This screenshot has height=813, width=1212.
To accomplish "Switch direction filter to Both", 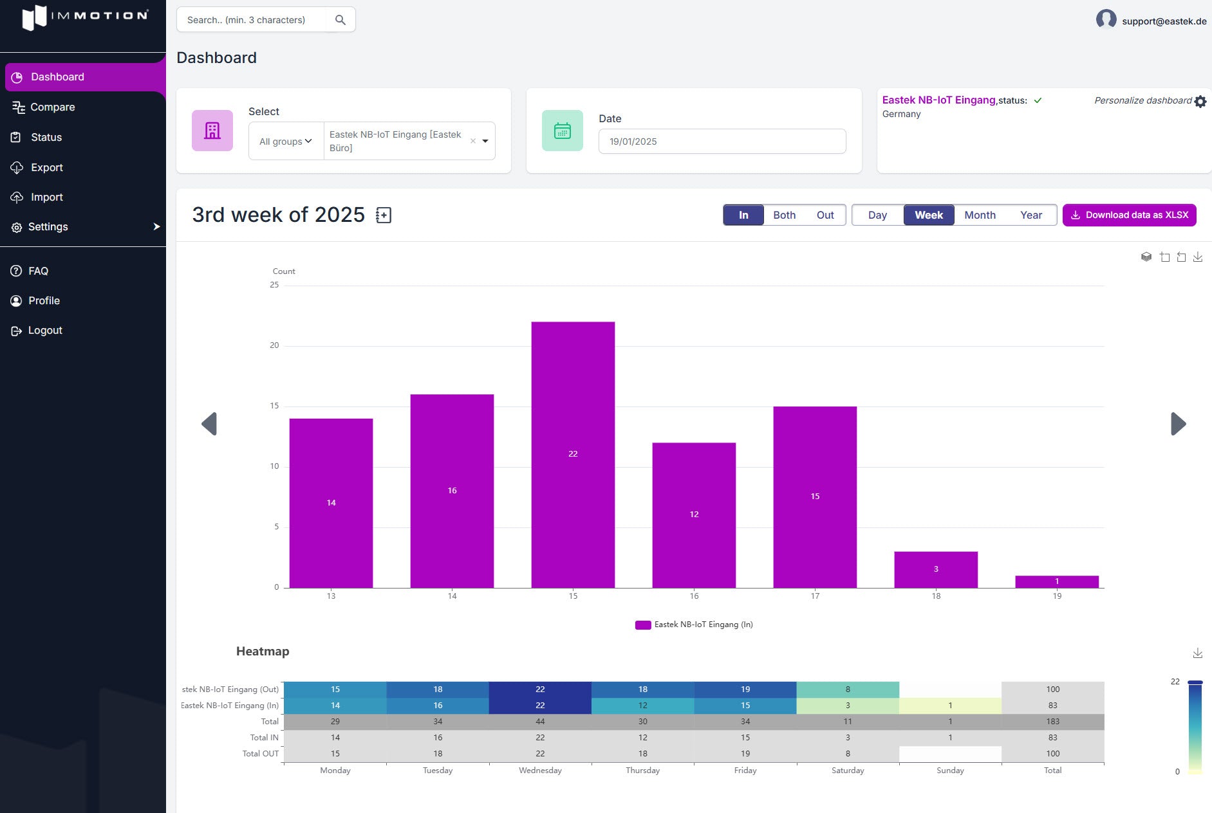I will (784, 215).
